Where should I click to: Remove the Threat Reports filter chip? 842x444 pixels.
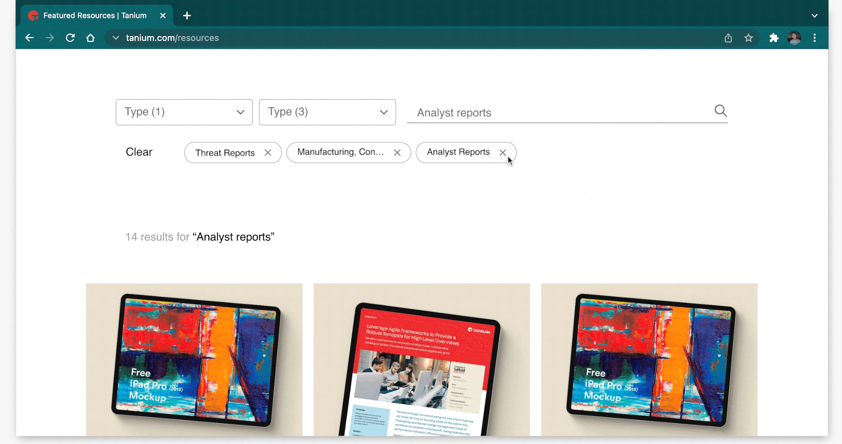[268, 153]
